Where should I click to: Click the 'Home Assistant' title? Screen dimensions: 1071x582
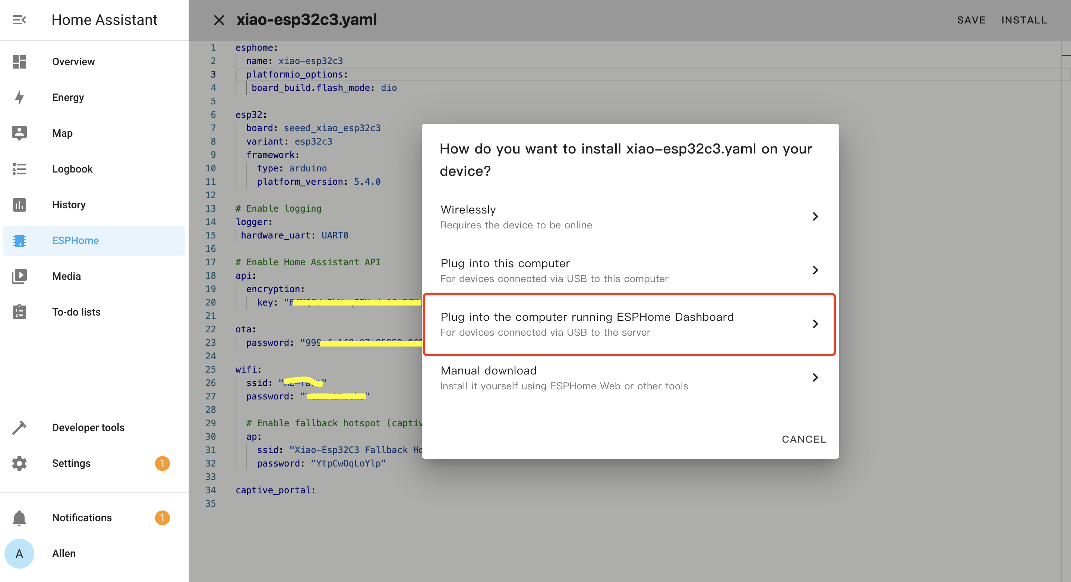[104, 20]
